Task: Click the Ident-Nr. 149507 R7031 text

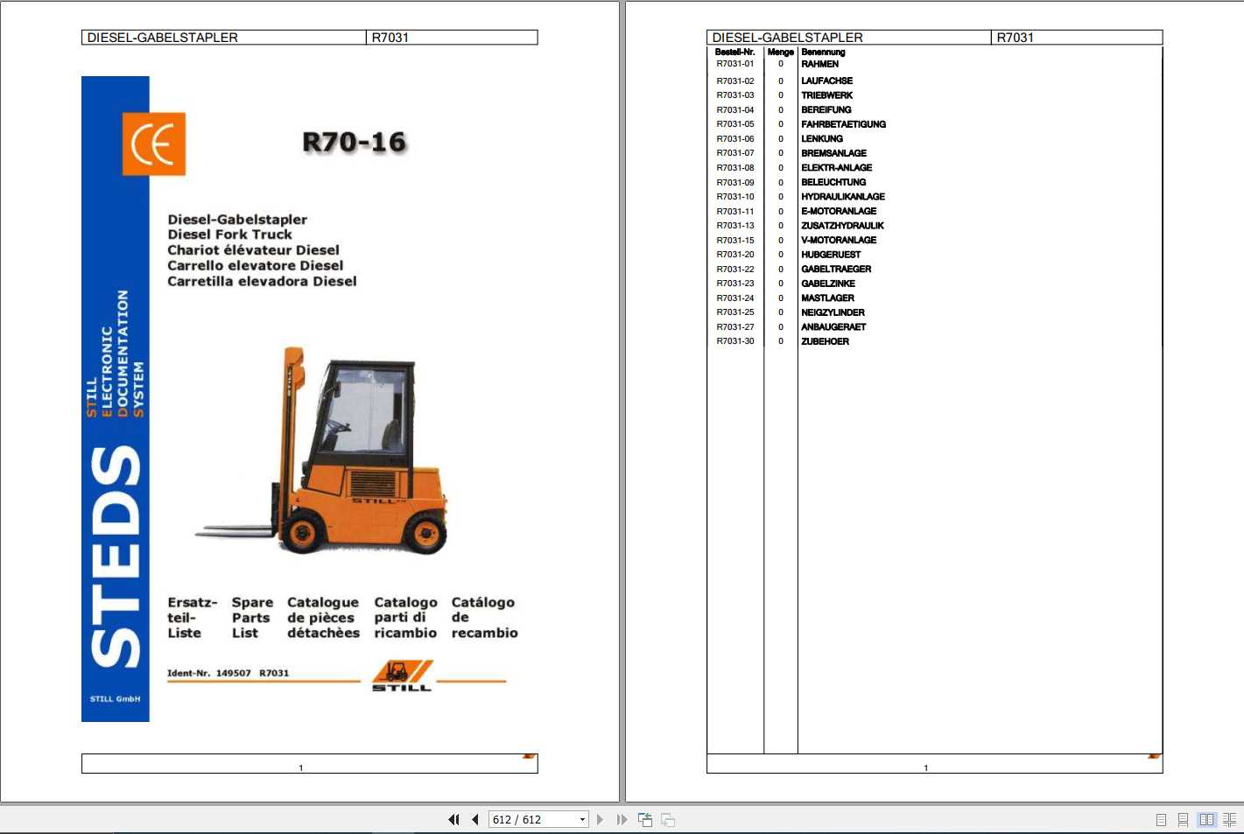Action: (x=228, y=673)
